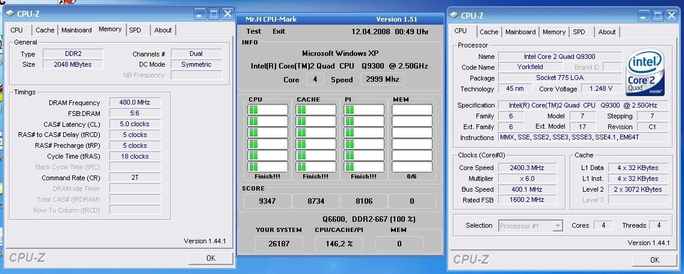Open the About tab in left CPU-Z window

pyautogui.click(x=162, y=30)
